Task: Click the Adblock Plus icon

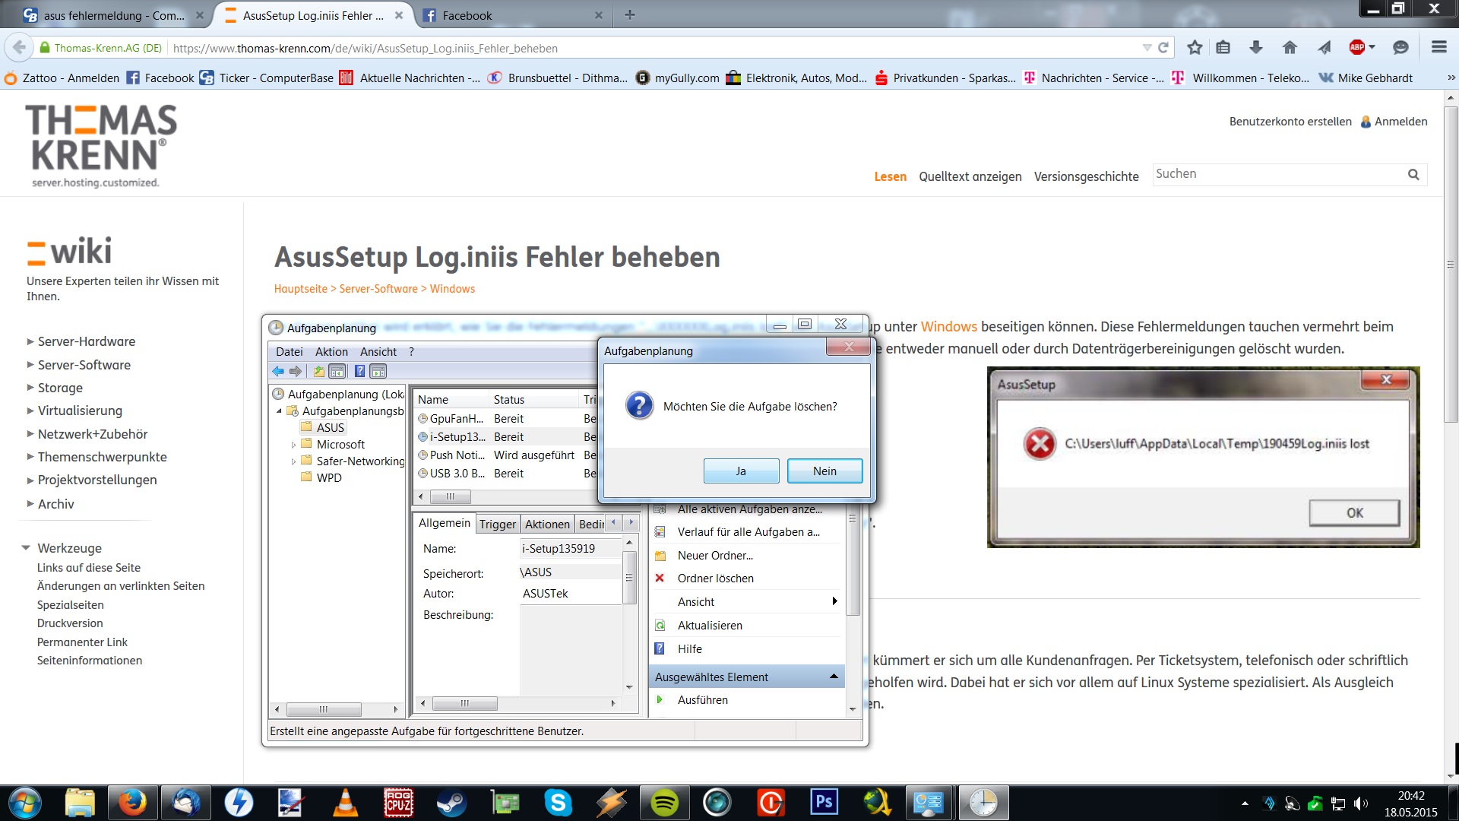Action: 1357,48
